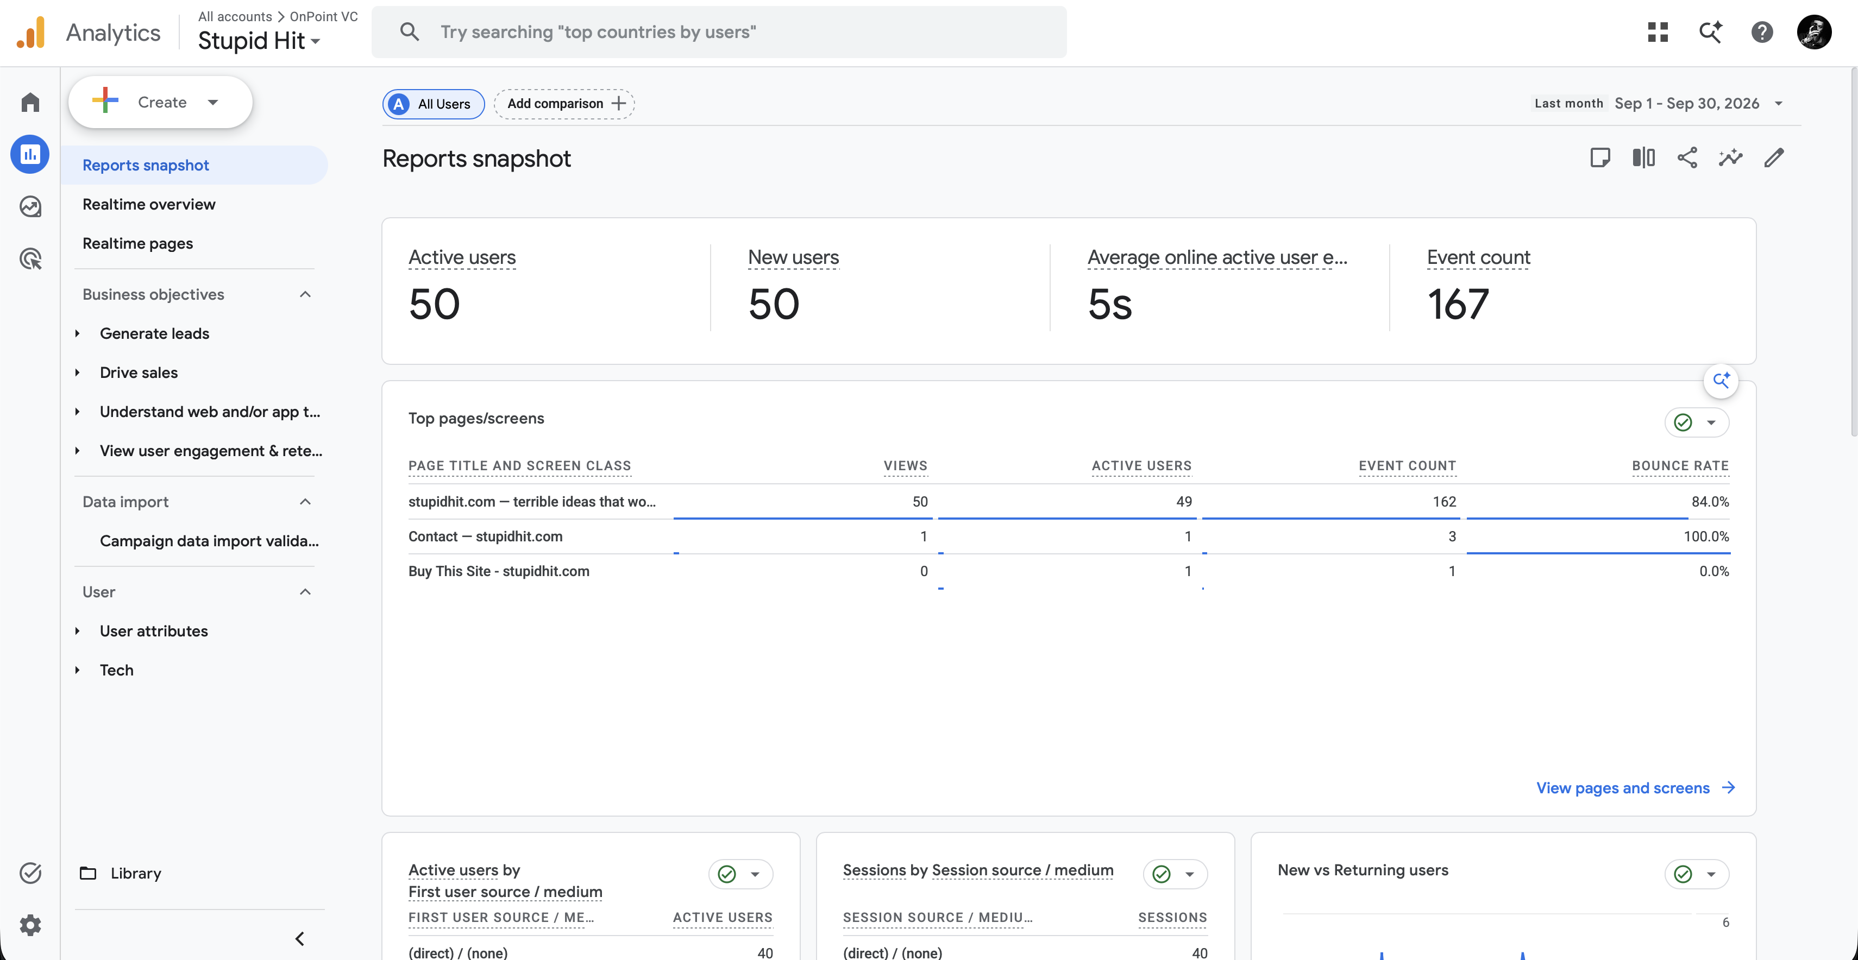
Task: Open the Library link
Action: 121,873
